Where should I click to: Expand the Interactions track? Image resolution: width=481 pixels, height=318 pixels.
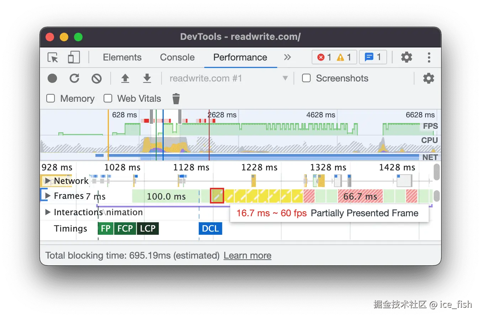point(48,212)
